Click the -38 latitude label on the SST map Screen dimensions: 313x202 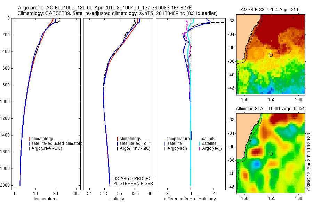(231, 61)
